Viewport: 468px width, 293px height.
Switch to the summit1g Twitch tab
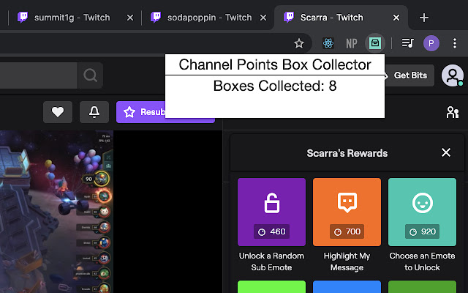click(72, 18)
